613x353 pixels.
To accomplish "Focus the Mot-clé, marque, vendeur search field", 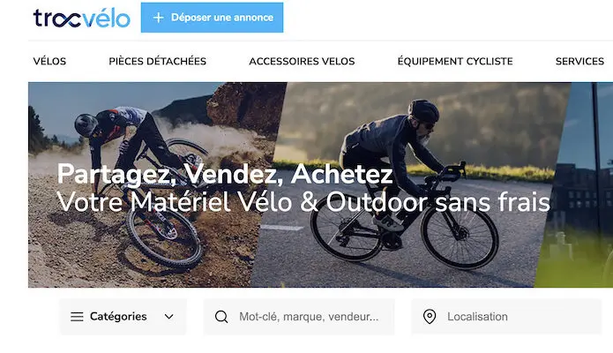I will (299, 317).
